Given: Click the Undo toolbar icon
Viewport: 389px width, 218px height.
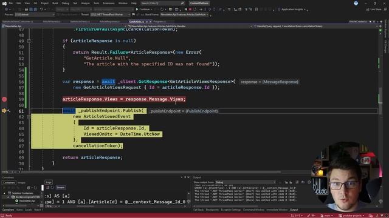Looking at the screenshot, I should pos(41,10).
